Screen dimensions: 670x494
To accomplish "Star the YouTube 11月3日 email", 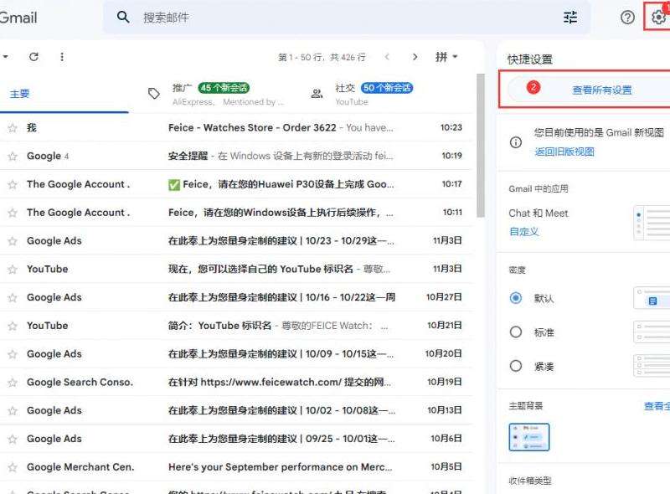I will (13, 270).
